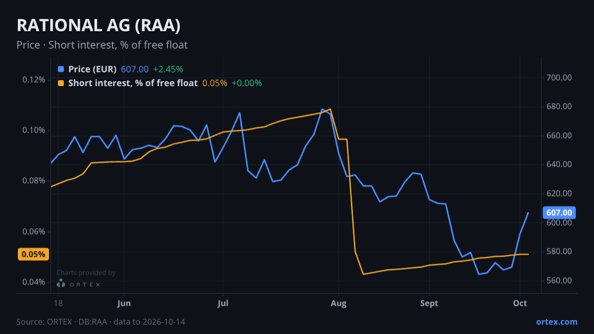
Task: Click the source line 'ORTEX · DB:RAA · data to 2026-10-14'
Action: pyautogui.click(x=115, y=322)
